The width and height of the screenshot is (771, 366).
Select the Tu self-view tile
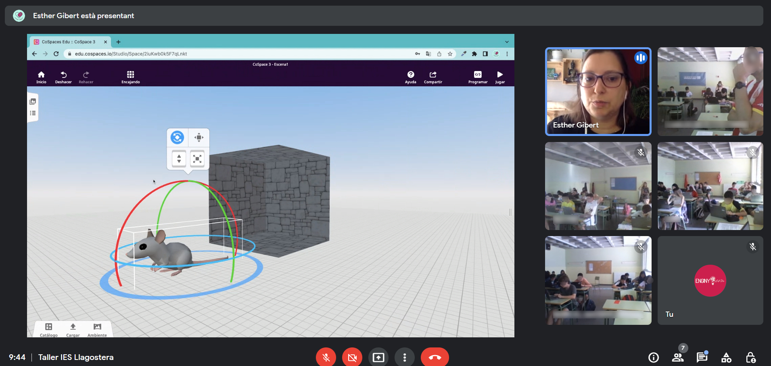(x=710, y=280)
